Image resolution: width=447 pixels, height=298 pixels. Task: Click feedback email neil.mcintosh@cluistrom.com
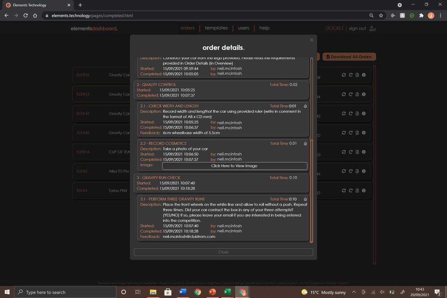coord(189,237)
